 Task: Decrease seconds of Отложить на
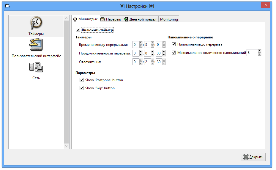point(164,63)
